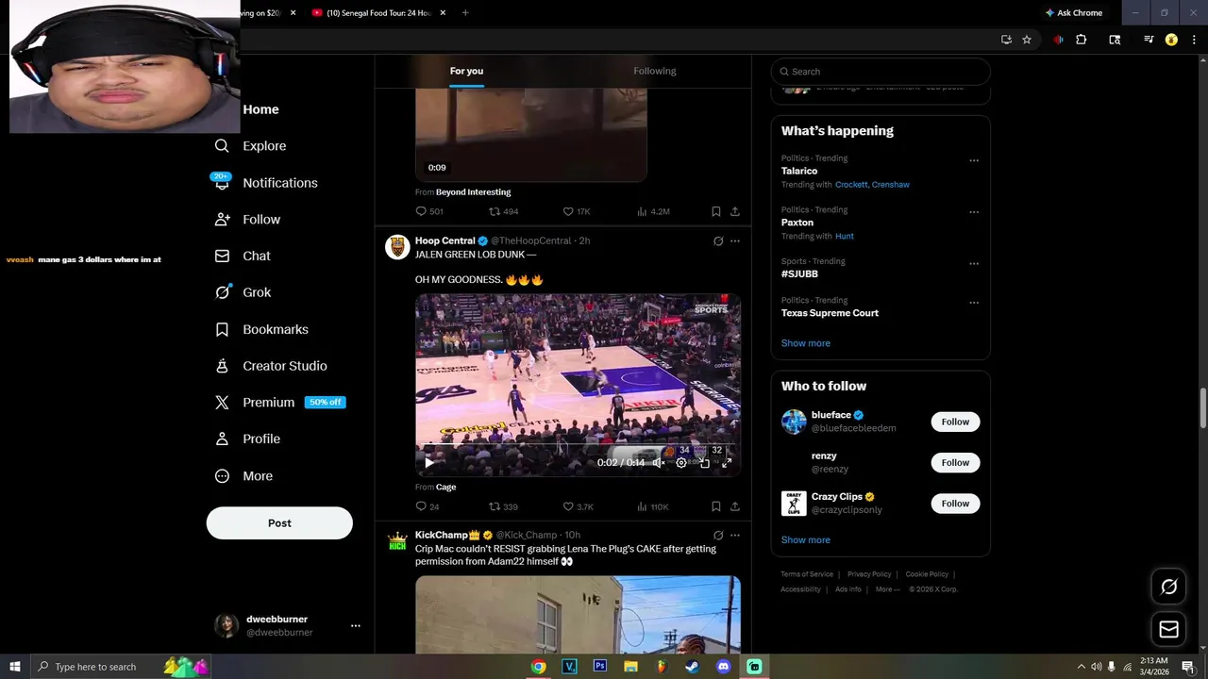Open the Grok sidebar item
1208x679 pixels.
(243, 292)
